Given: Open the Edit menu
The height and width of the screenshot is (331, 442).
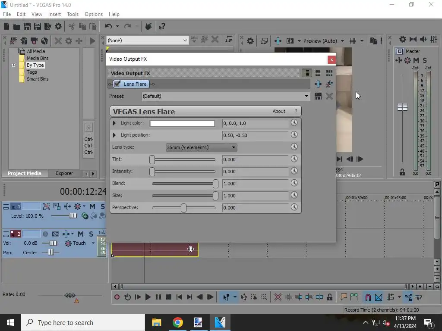Looking at the screenshot, I should [x=21, y=14].
